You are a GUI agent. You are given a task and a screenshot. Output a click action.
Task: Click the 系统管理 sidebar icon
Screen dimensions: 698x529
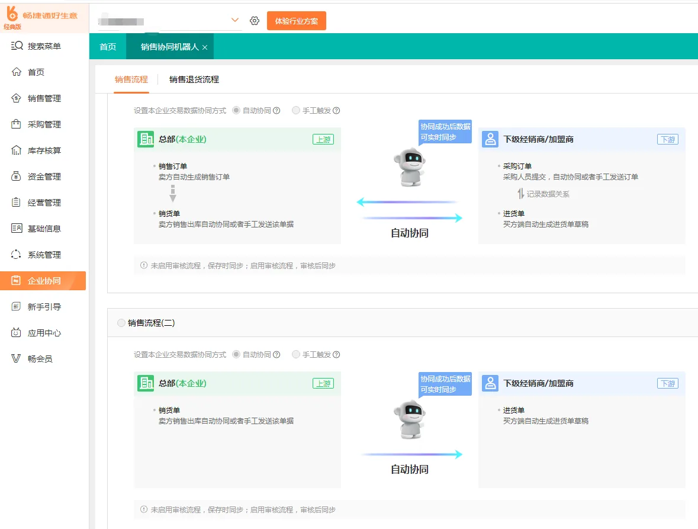[x=17, y=255]
